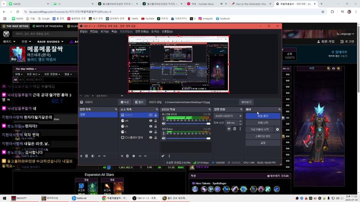Open the 피해 metric dropdown
The height and width of the screenshot is (202, 360).
point(19,74)
